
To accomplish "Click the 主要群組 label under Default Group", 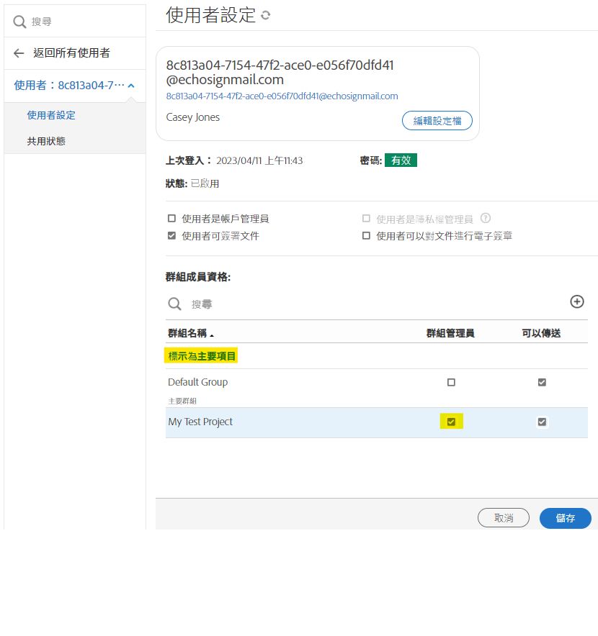I will click(182, 401).
